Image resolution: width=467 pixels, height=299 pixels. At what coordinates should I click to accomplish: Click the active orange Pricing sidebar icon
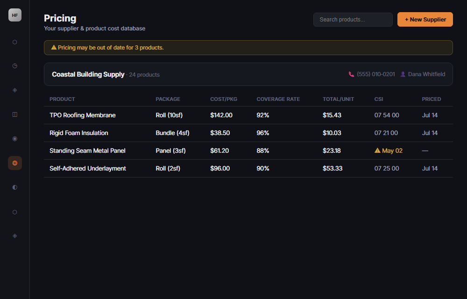15,163
